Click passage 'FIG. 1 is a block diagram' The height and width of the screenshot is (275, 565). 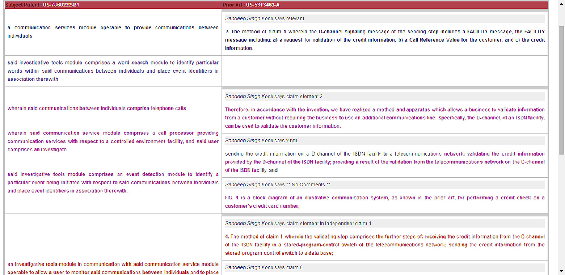(385, 202)
